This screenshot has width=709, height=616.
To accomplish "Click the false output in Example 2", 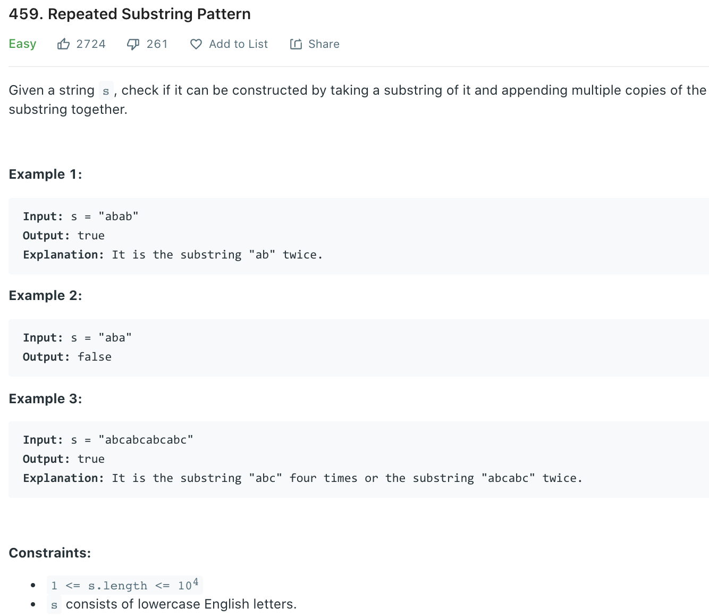I will point(95,357).
